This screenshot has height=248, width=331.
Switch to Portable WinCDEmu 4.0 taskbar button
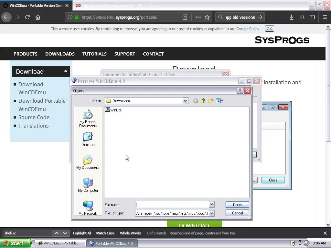click(x=112, y=243)
